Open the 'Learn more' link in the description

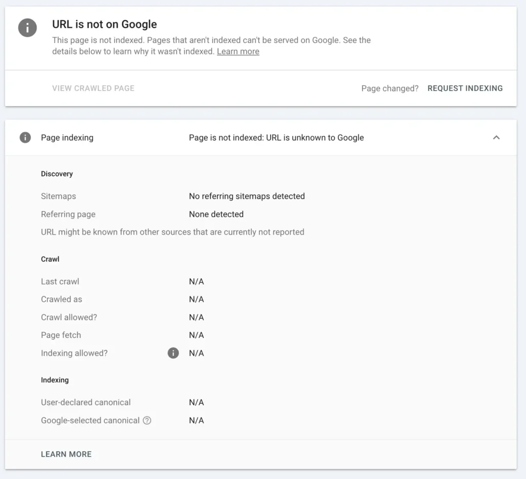tap(238, 51)
